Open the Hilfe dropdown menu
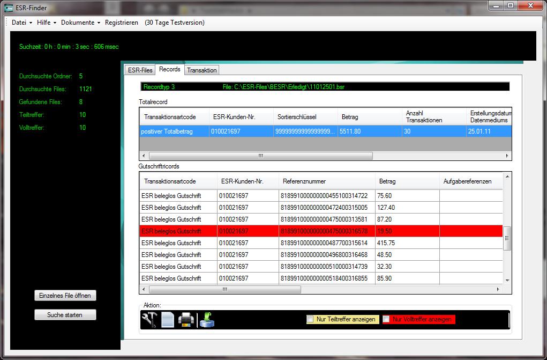 47,23
